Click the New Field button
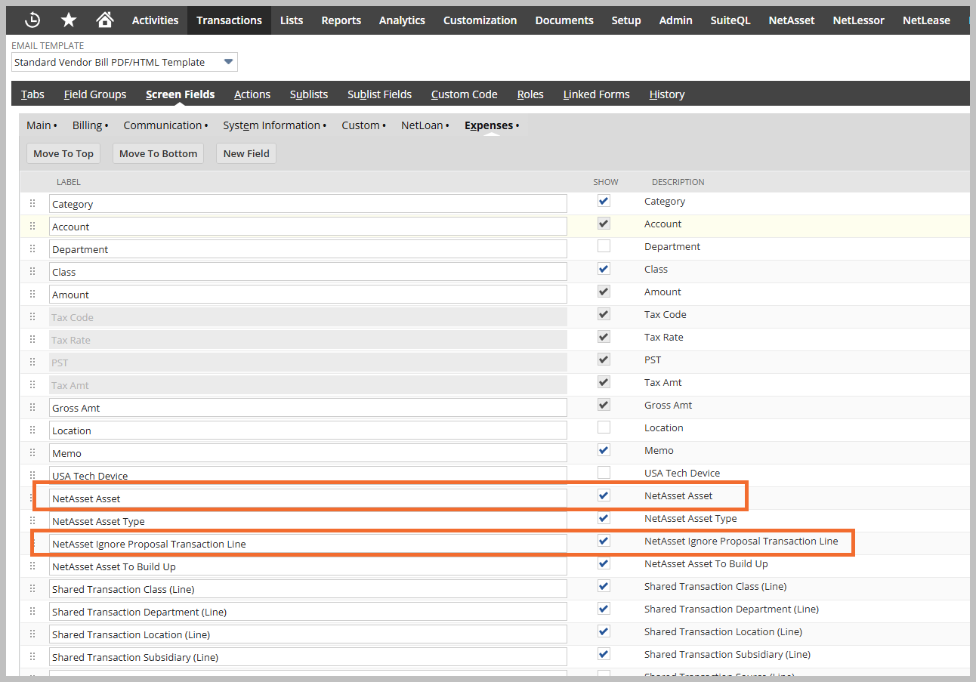 click(x=246, y=153)
